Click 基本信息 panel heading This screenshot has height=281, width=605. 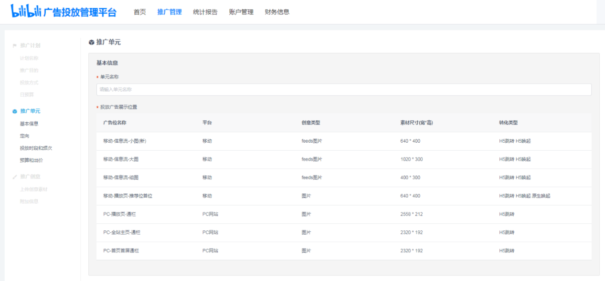(107, 63)
